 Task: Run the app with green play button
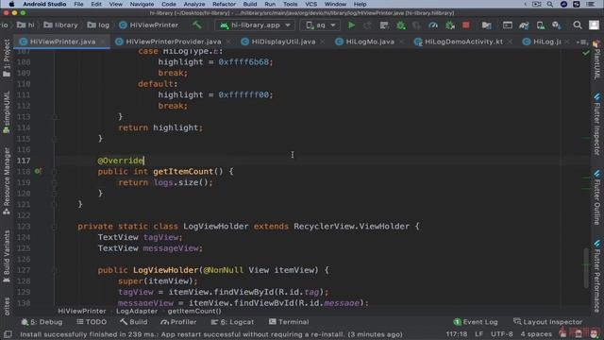click(351, 25)
